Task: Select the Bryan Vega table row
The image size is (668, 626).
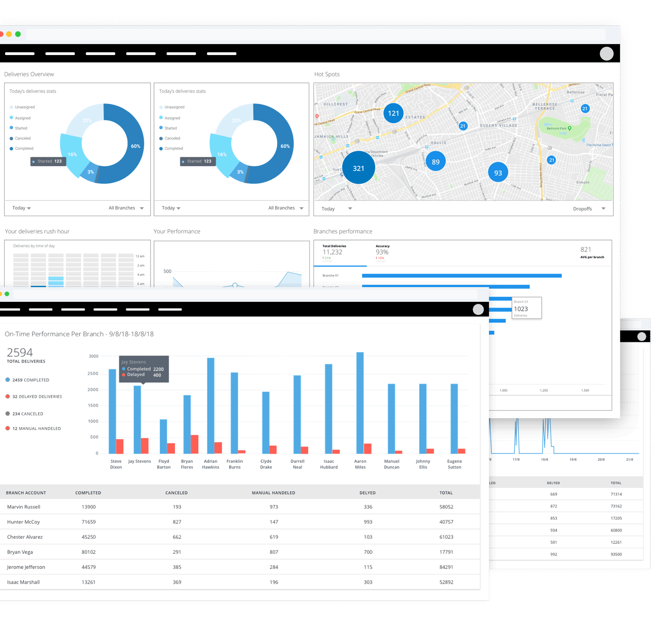Action: point(240,552)
